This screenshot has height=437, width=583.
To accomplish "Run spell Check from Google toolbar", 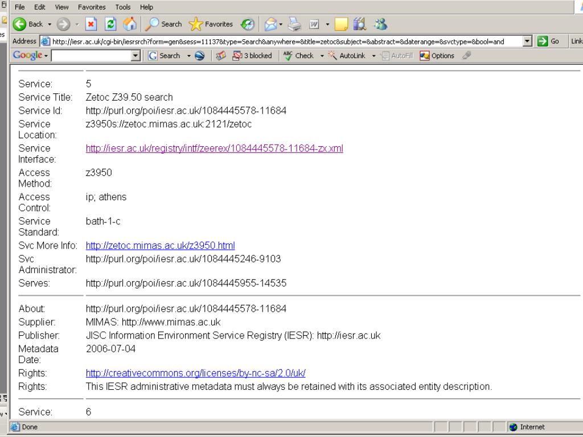I will pos(298,56).
